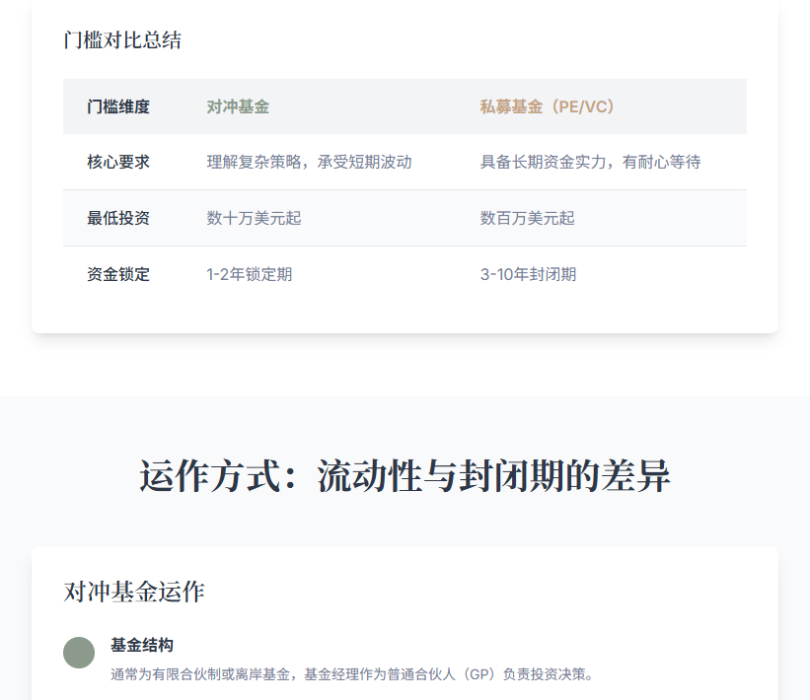Screen dimensions: 810x700
Task: Click the 运作方式：流动性与封闭期的差异 section heading
Action: coord(405,476)
